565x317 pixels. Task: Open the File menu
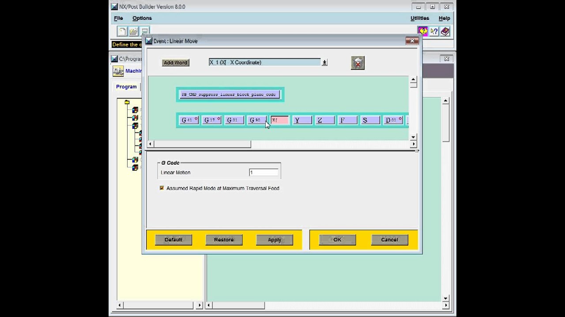click(x=118, y=18)
